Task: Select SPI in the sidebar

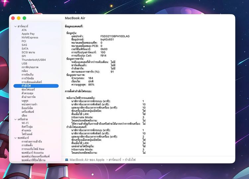Action: pos(24,56)
